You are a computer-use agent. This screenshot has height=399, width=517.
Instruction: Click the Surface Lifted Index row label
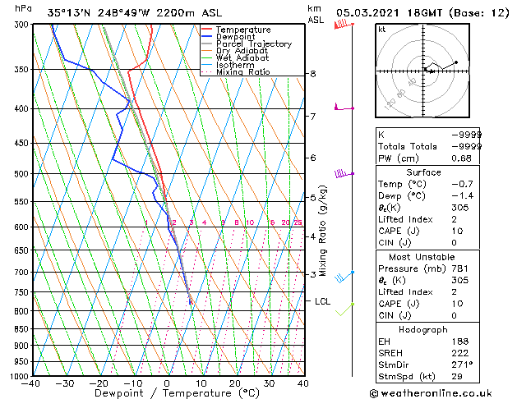pos(405,219)
